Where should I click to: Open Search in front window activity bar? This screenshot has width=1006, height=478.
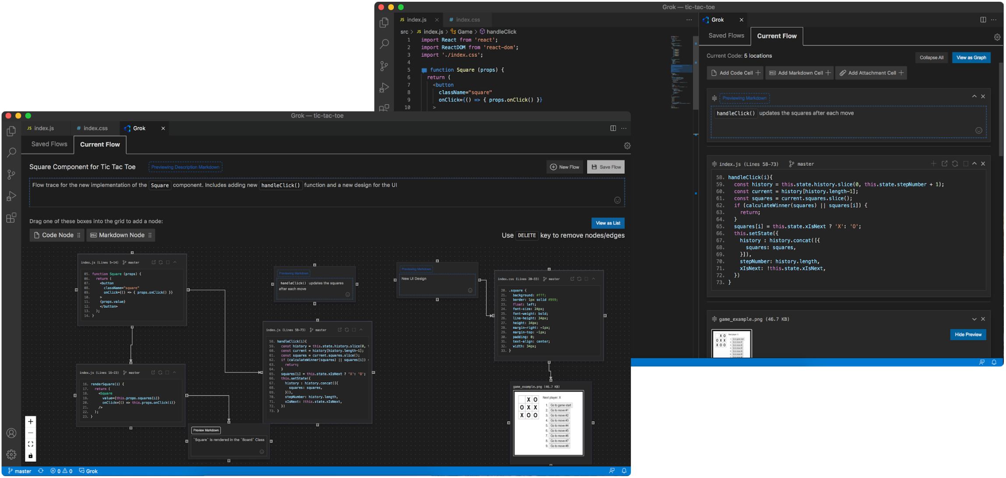pyautogui.click(x=11, y=152)
